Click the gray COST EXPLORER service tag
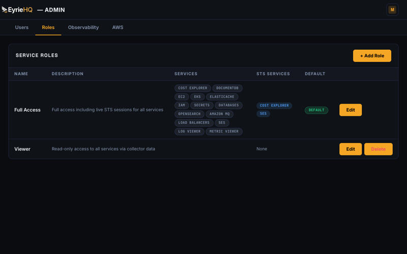 click(x=193, y=88)
